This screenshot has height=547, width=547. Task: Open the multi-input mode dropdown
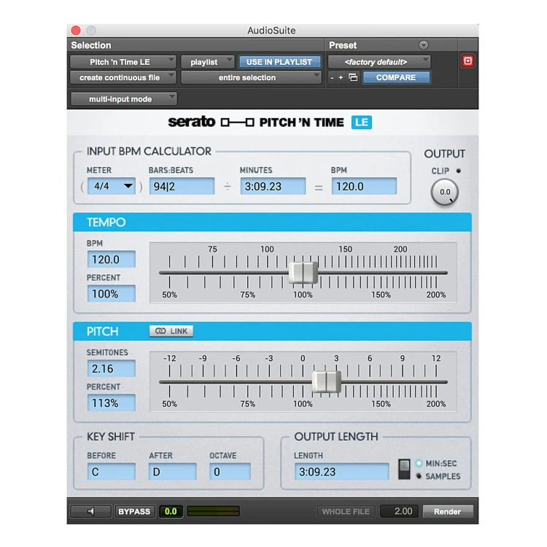pyautogui.click(x=123, y=99)
